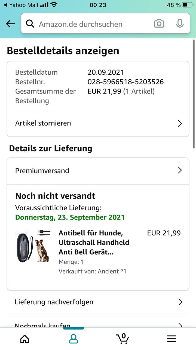Expand the Lieferung nachverfolgen chevron
Screen dimensions: 196x350
click(x=180, y=302)
